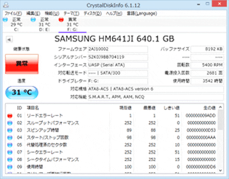Select the スループットパフォーマンス attribute row
This screenshot has height=179, width=229.
[112, 123]
